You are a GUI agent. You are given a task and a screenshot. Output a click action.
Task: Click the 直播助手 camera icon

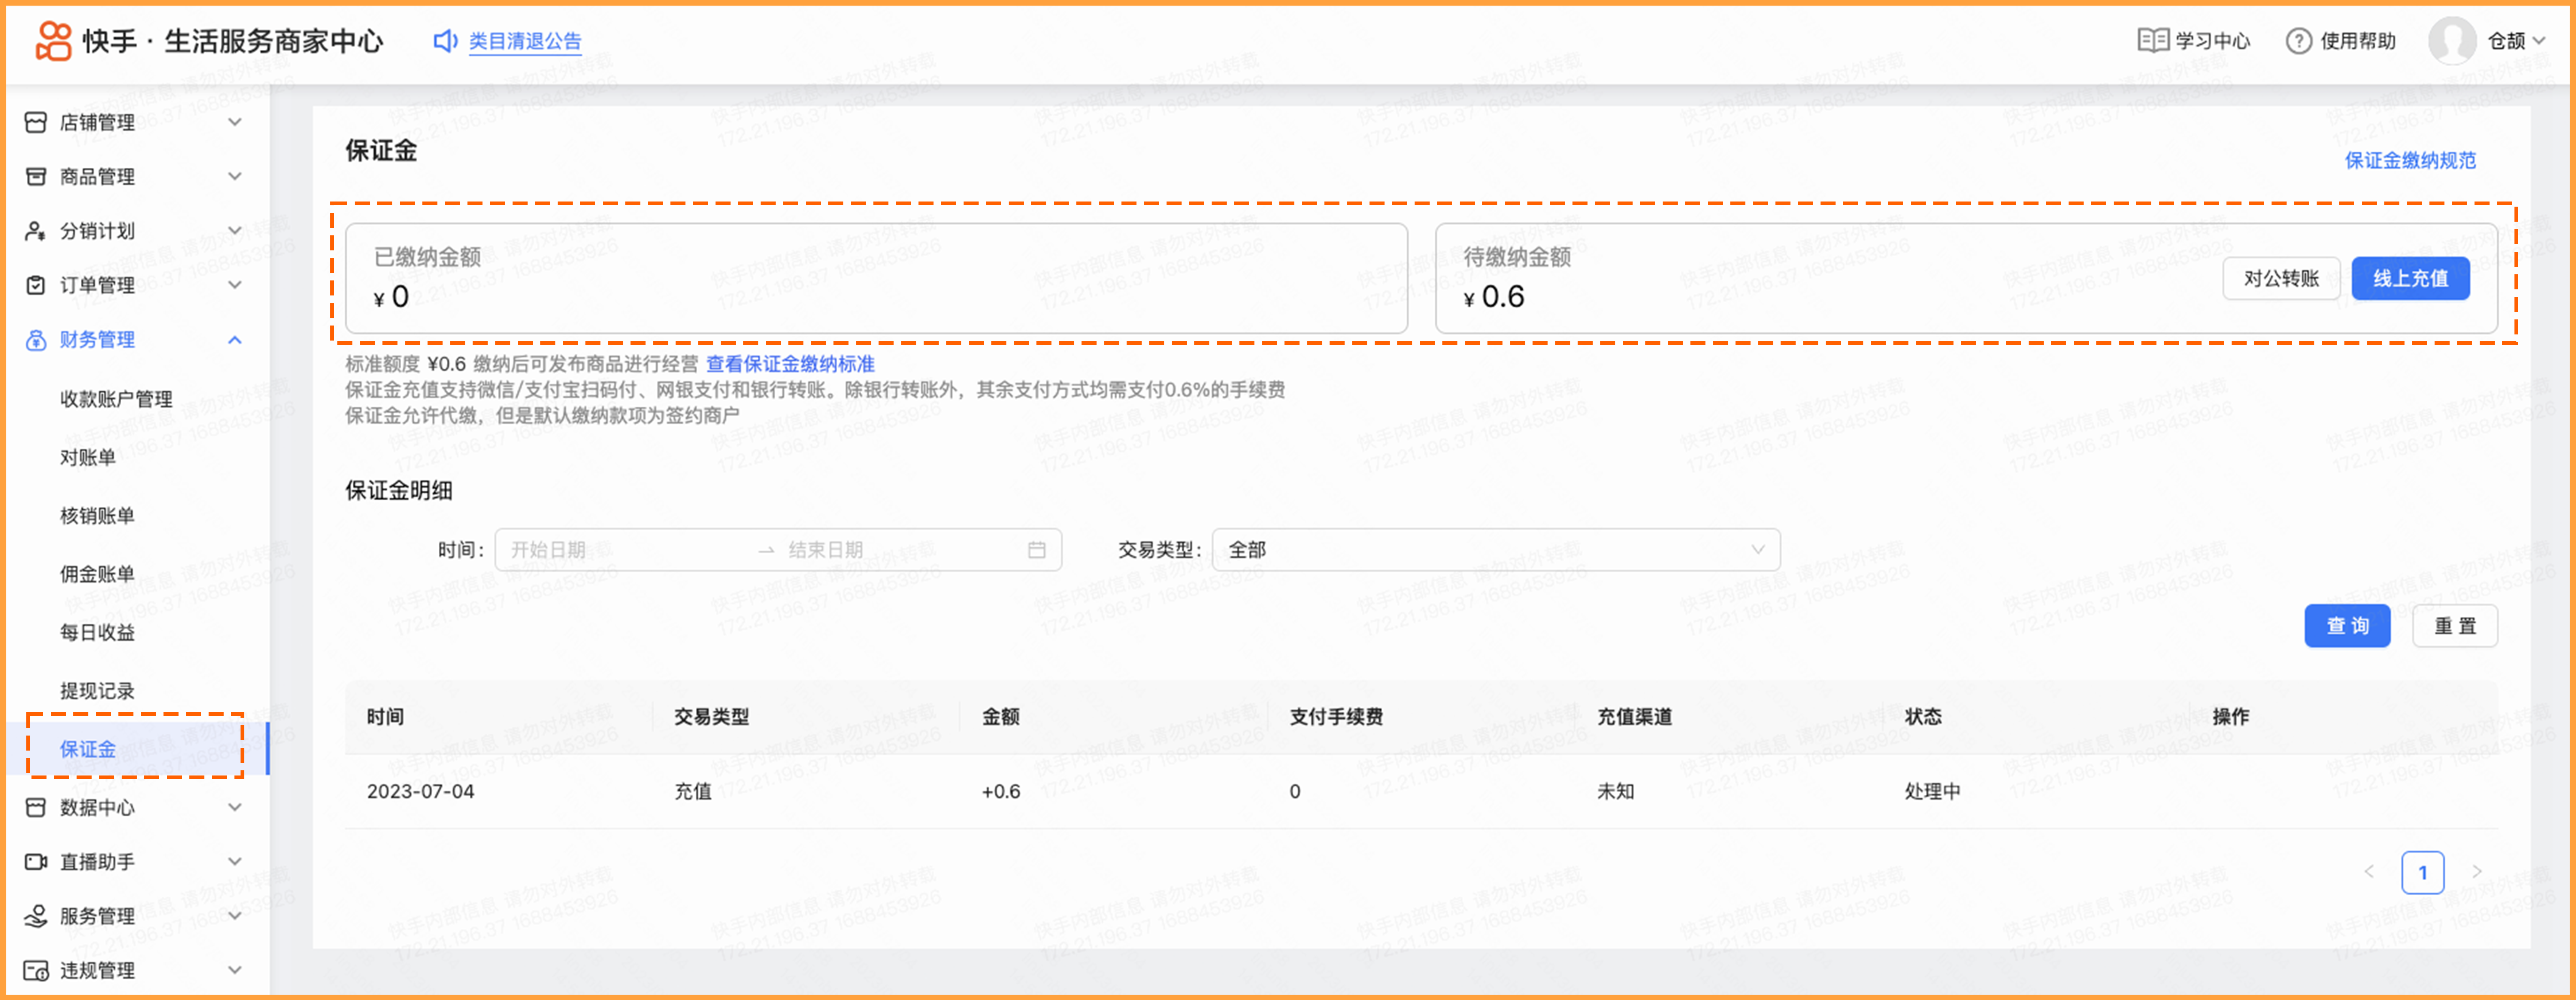click(x=36, y=861)
